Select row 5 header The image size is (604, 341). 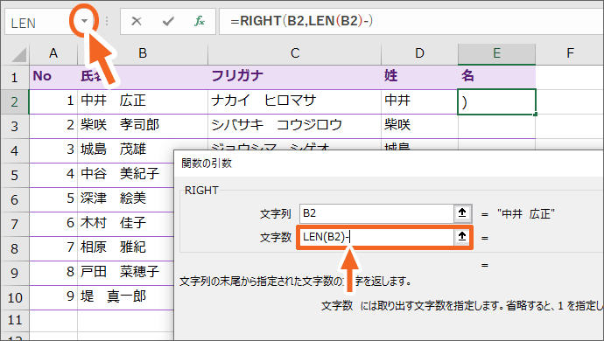pos(15,175)
